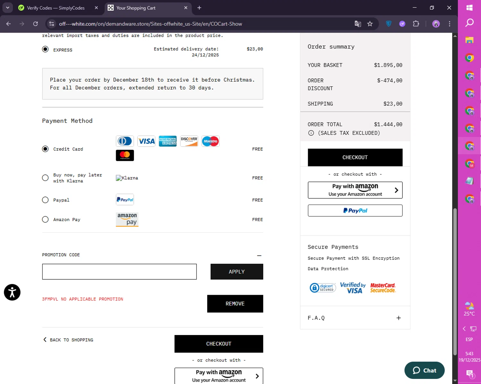The image size is (481, 384).
Task: Select the Paypal payment radio button
Action: pos(45,200)
